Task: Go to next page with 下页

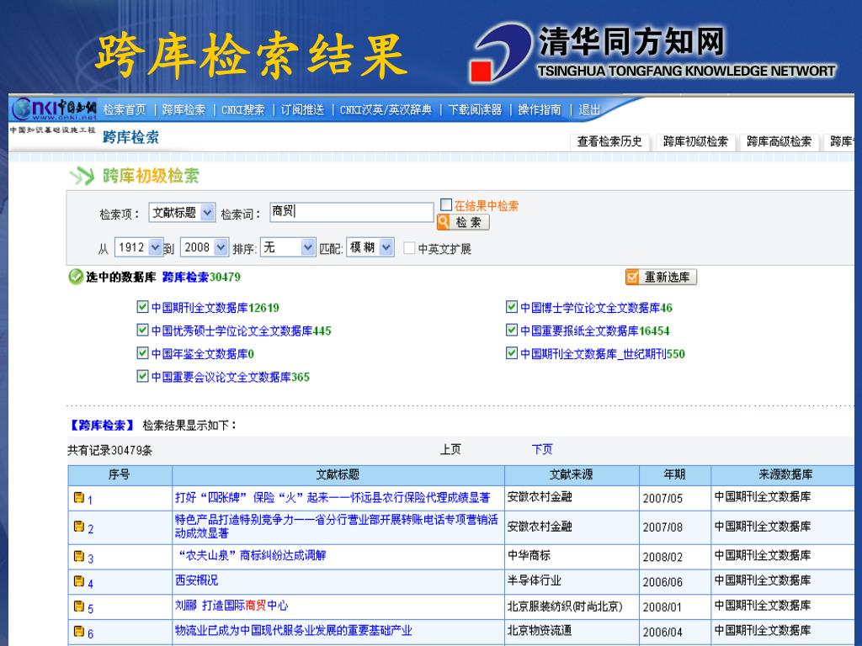Action: (x=542, y=449)
